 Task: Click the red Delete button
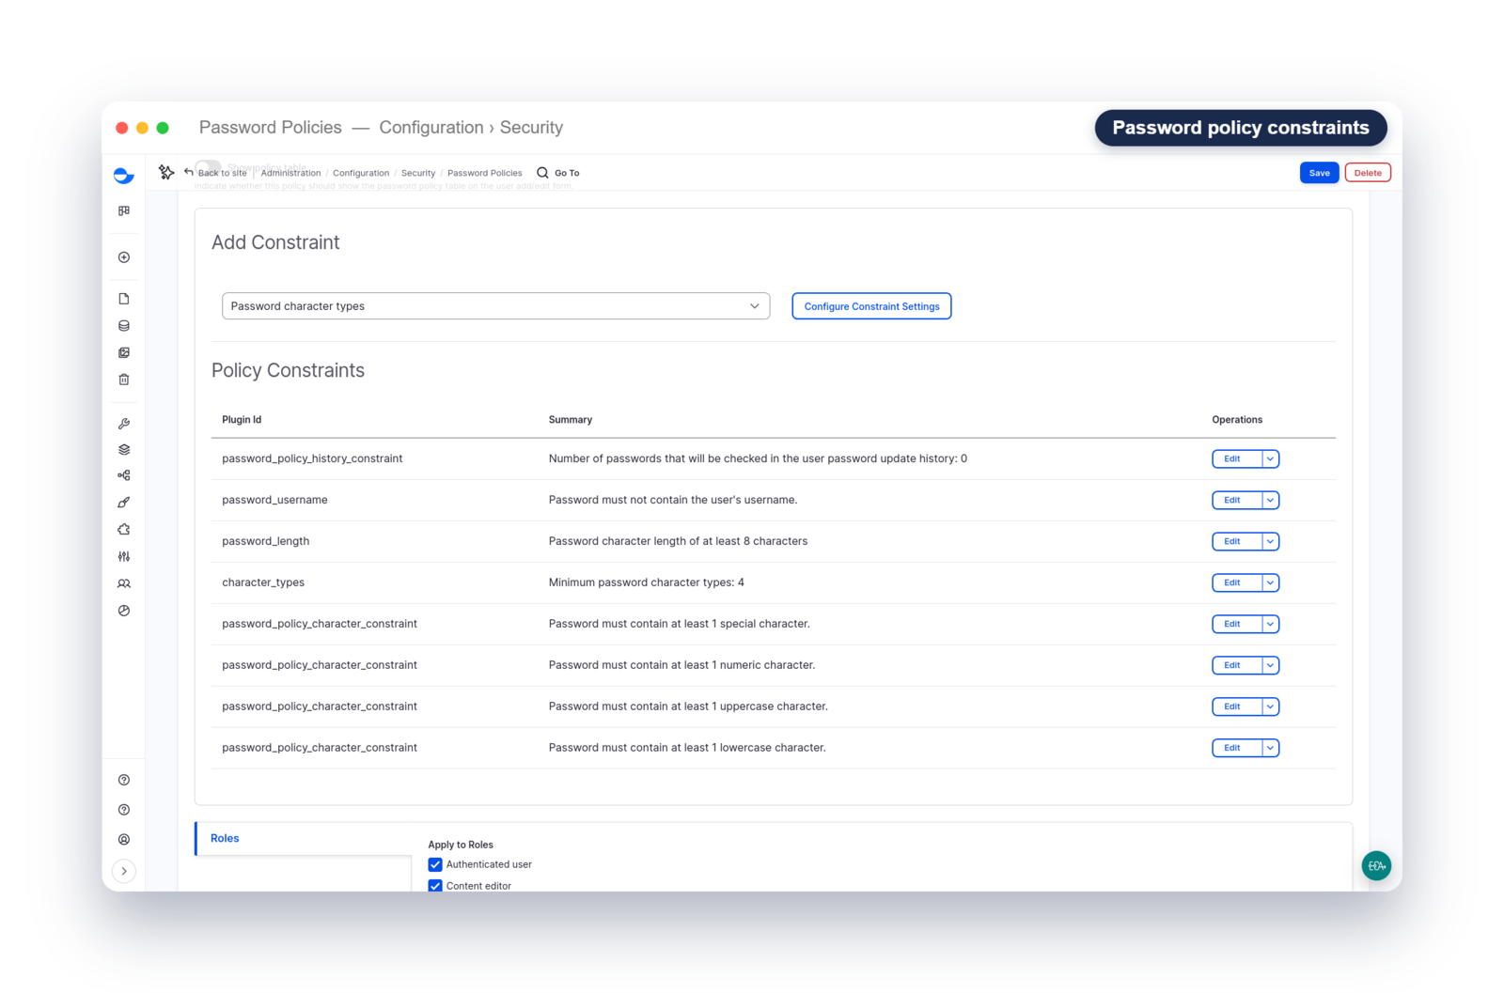tap(1368, 173)
